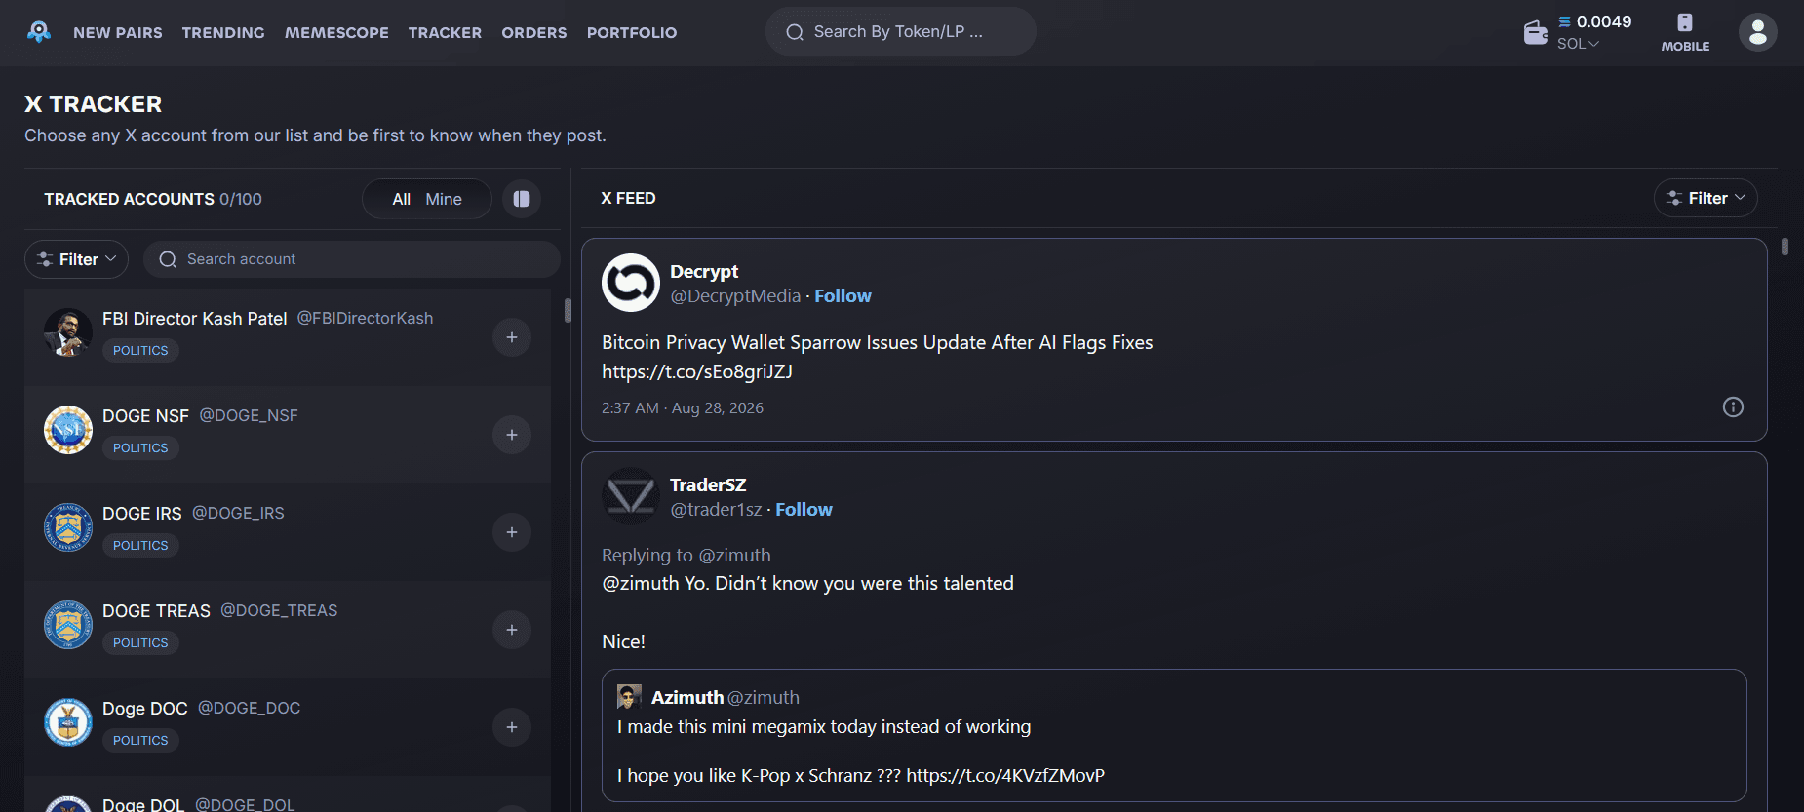Follow the TraderSZ account
The image size is (1804, 812).
pos(804,510)
